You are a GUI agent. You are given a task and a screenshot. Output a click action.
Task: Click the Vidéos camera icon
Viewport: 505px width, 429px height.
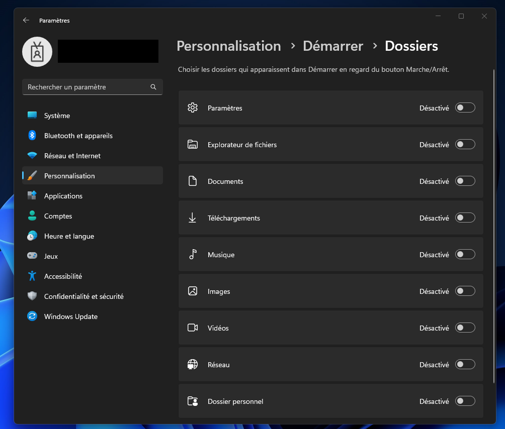pyautogui.click(x=192, y=328)
